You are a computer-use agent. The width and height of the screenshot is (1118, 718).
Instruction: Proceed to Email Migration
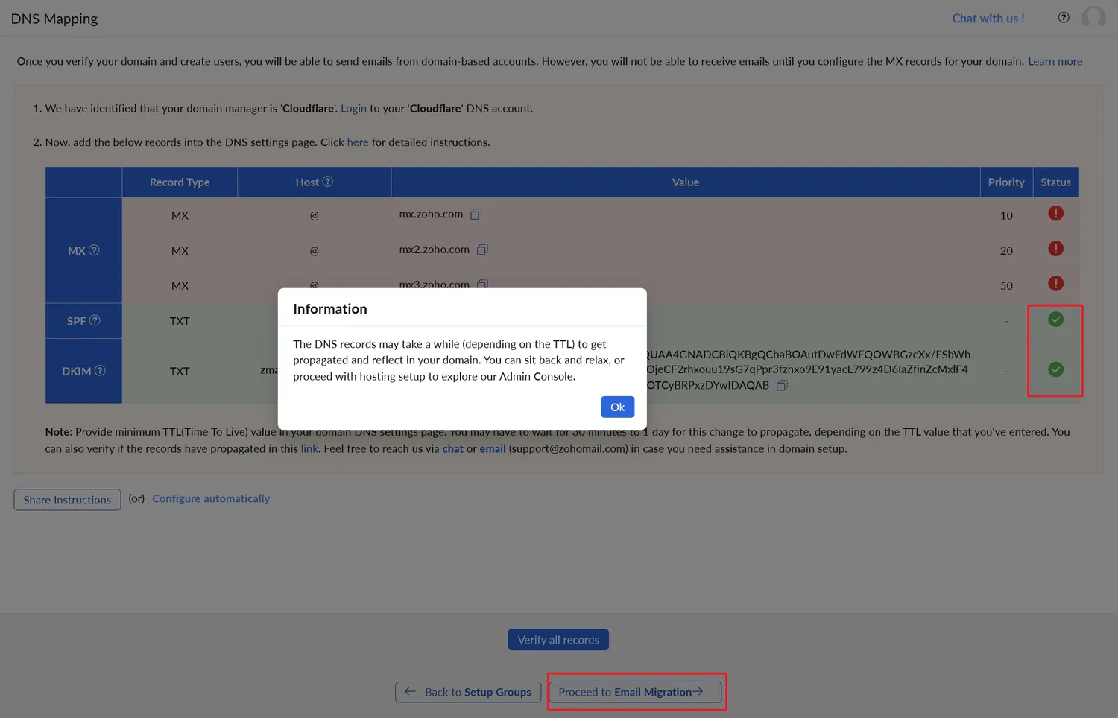[635, 692]
